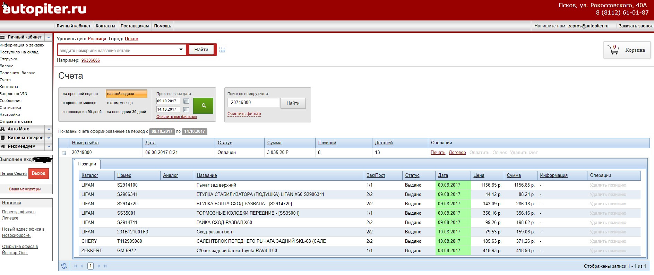
Task: Click briefcase icon beside Личный кабинет sidebar heading
Action: (3, 37)
